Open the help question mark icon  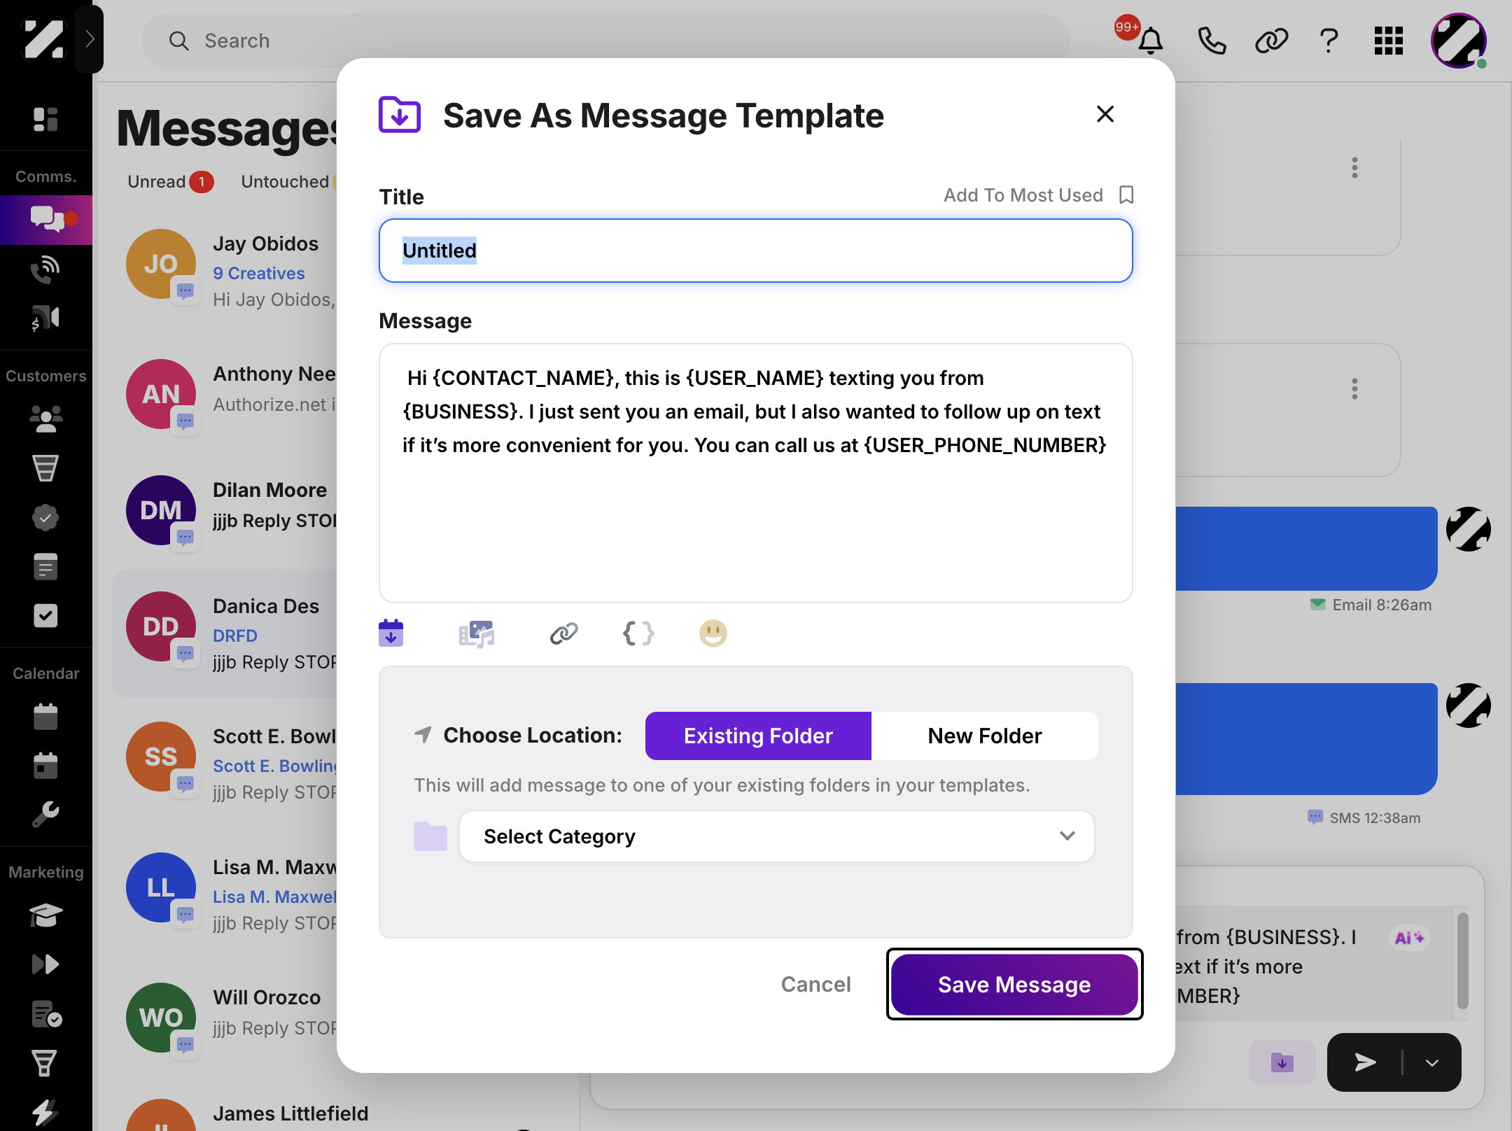(x=1329, y=41)
